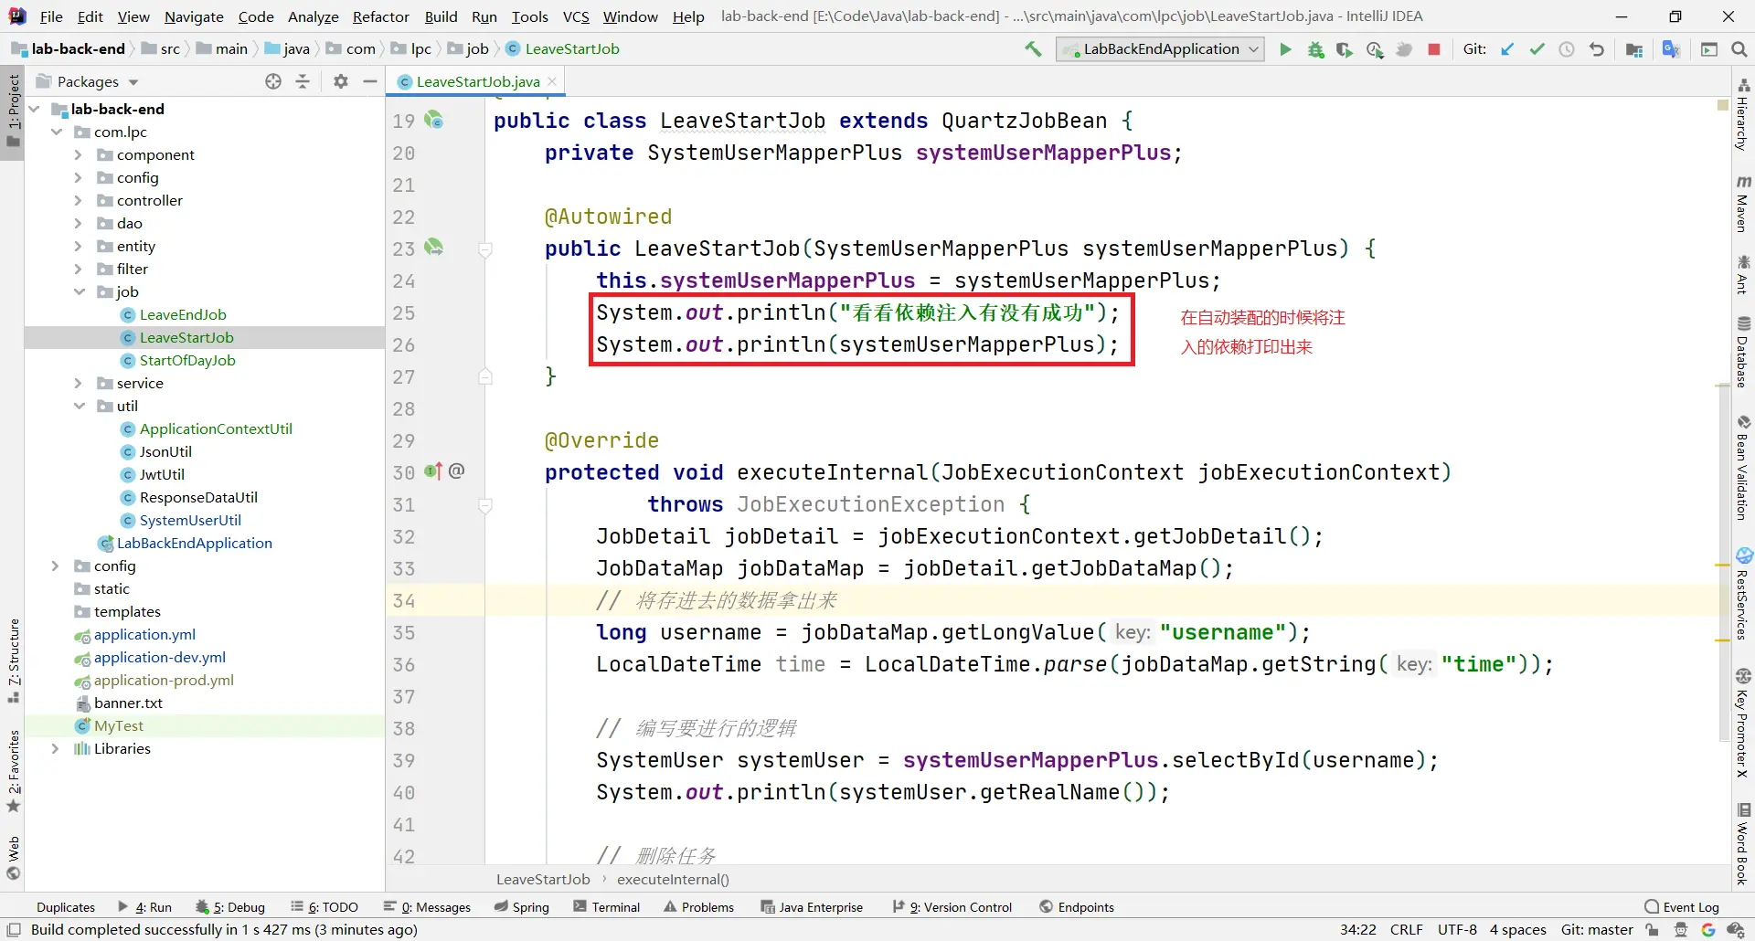Screen dimensions: 1755x941
Task: Expand the Libraries node
Action: [56, 748]
